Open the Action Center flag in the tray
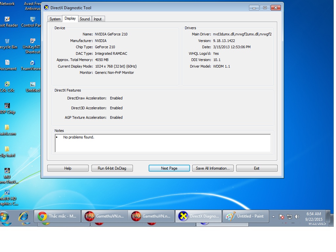The image size is (336, 252). [x=281, y=217]
